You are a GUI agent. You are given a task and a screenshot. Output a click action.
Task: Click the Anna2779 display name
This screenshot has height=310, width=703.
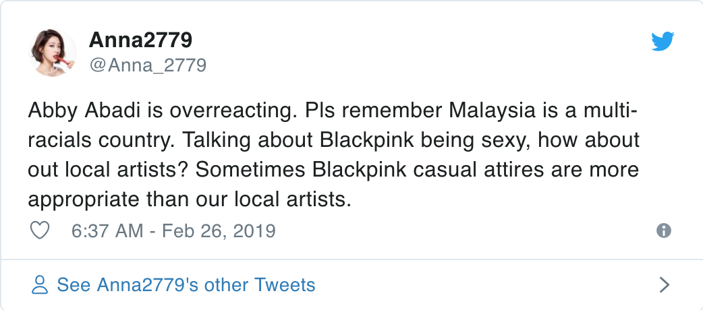pos(140,40)
